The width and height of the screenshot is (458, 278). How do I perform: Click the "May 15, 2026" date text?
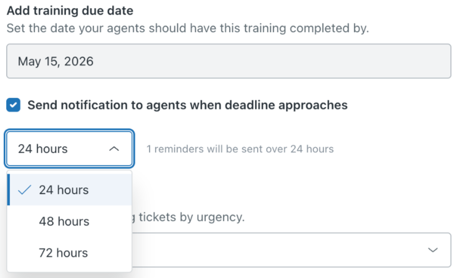point(56,62)
